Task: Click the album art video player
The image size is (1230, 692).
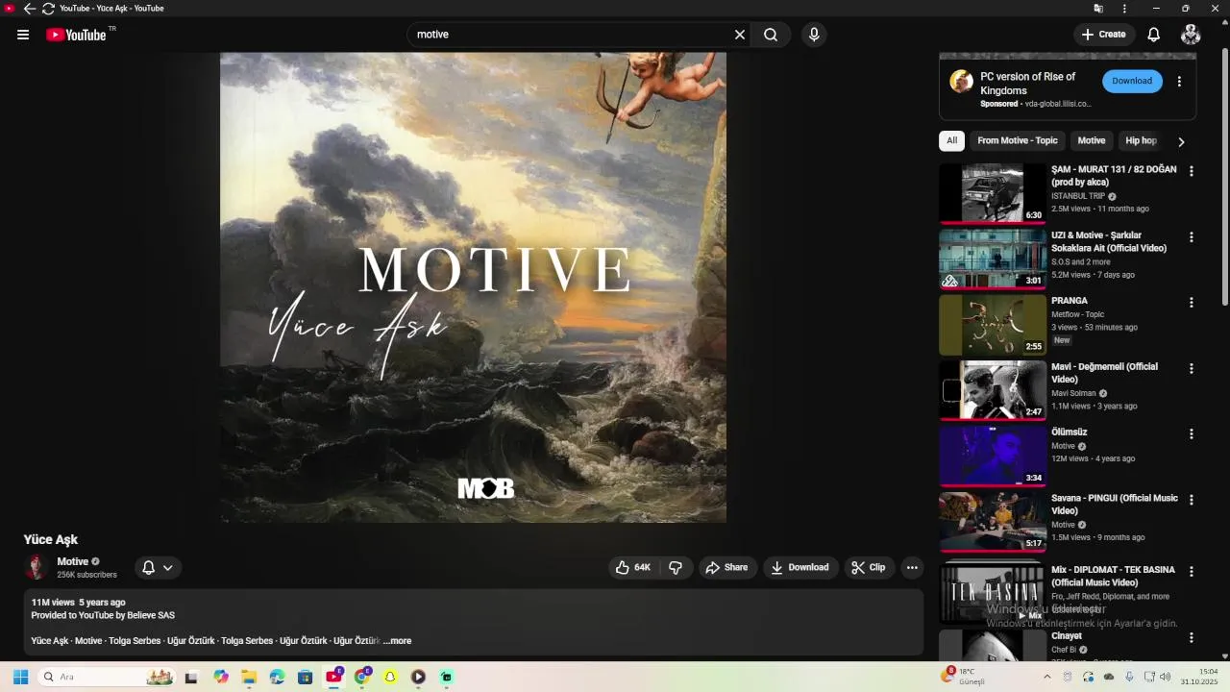Action: pos(473,287)
